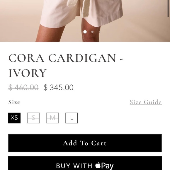Buy with Apple Pay

(x=85, y=163)
